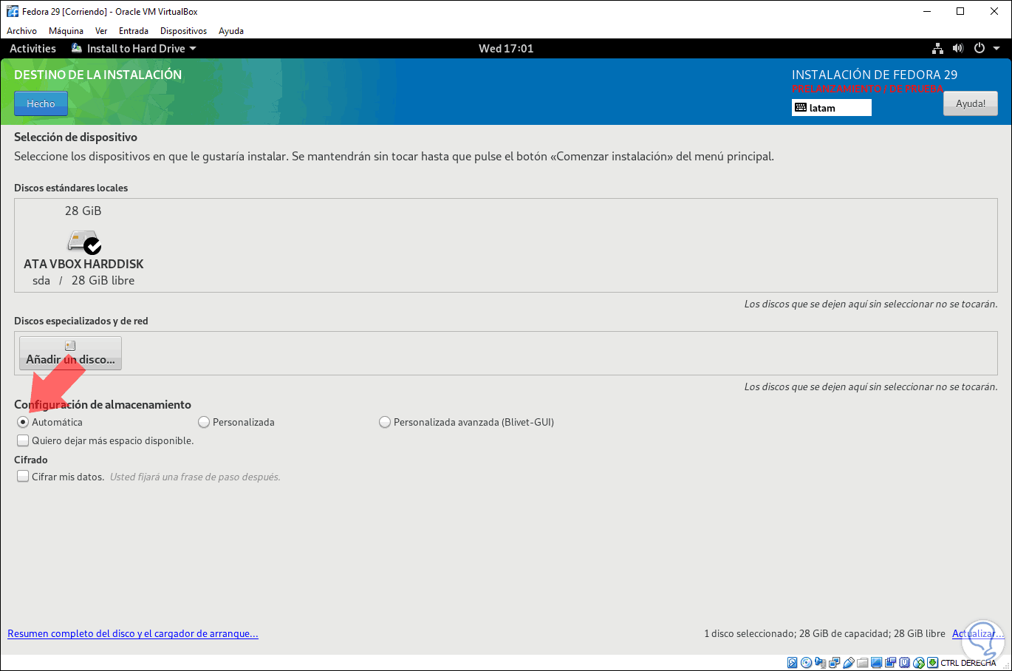Click the 'Usted fijará una frase de paso después.' hint
Screen dimensions: 1012x671
tap(195, 477)
